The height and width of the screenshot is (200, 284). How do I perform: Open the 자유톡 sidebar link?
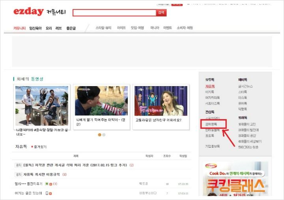click(210, 86)
